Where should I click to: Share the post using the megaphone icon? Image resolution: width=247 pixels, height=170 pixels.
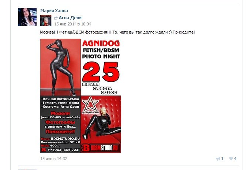[218, 159]
